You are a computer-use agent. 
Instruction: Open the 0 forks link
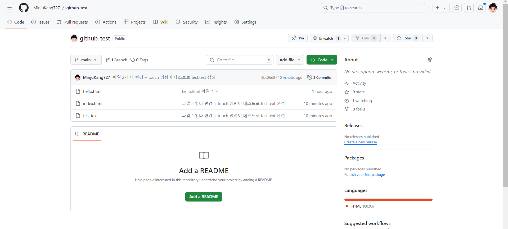click(x=355, y=109)
